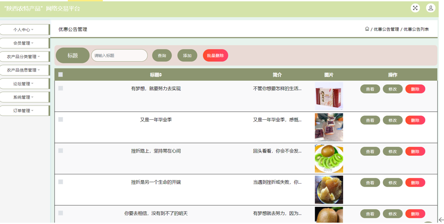Click 查看 for 挫折路上，坚持常在心间
Viewport: 444px width, 224px height.
coord(370,151)
